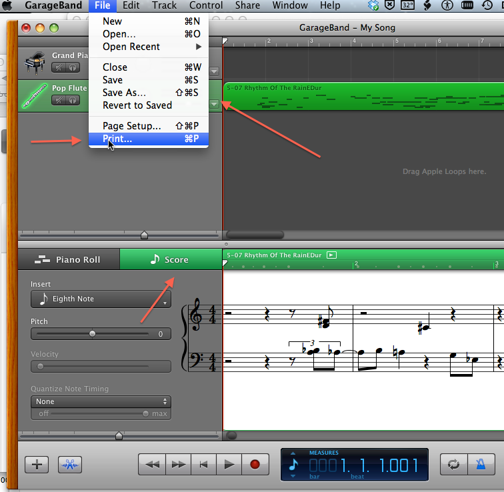Viewport: 504px width, 492px height.
Task: Open the Apple menu
Action: [7, 5]
